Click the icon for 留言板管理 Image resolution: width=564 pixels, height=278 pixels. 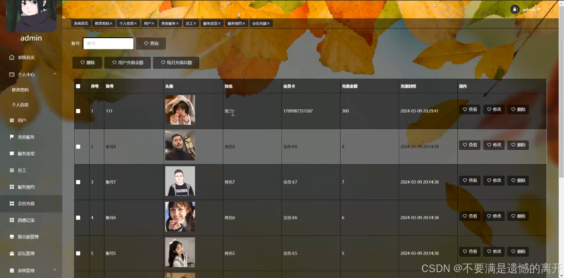coord(12,237)
